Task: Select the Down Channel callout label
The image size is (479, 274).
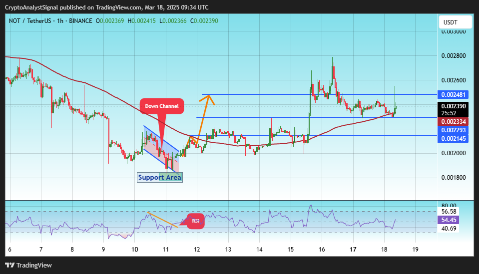Action: point(162,106)
